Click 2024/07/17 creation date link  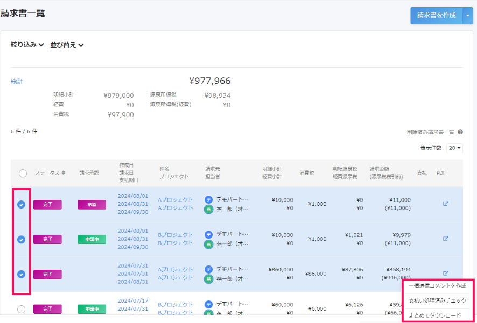pyautogui.click(x=133, y=300)
